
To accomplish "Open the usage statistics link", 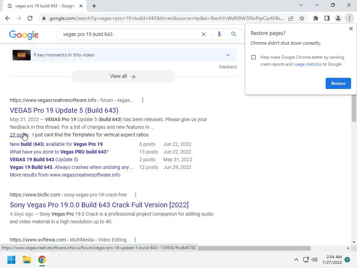I will (307, 64).
